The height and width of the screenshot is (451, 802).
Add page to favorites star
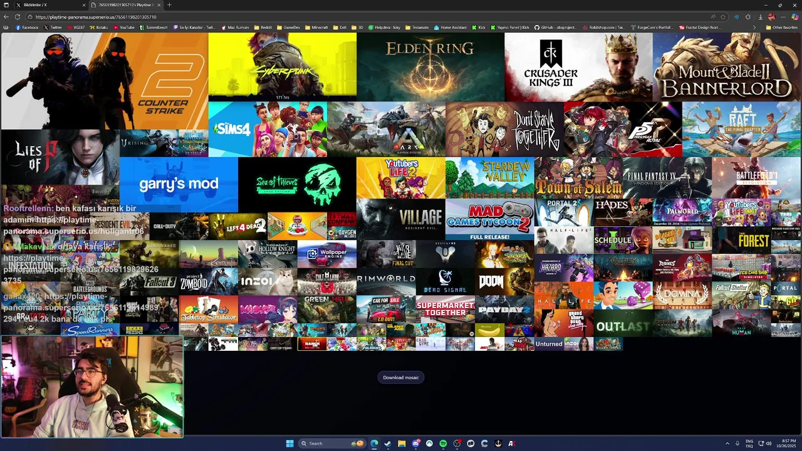click(x=723, y=17)
